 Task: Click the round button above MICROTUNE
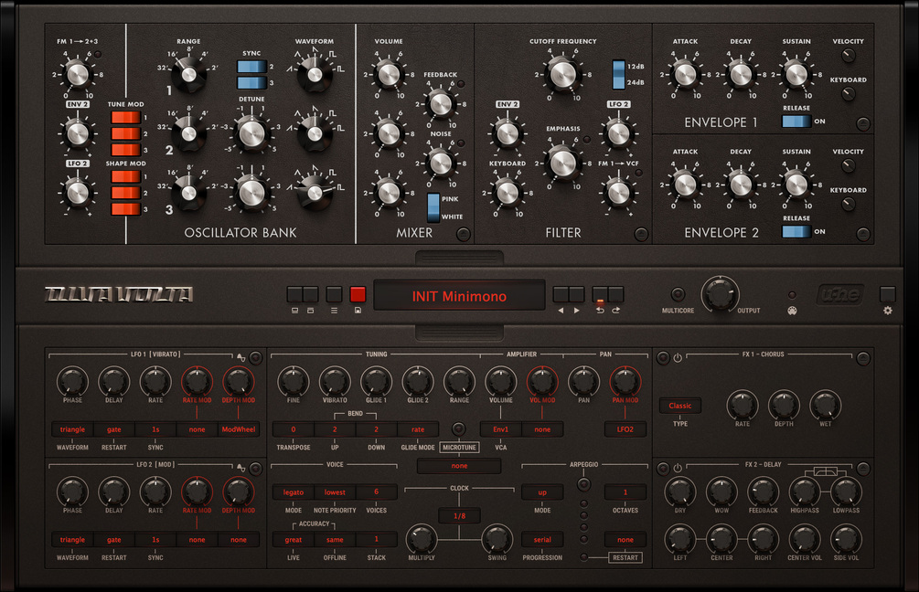pos(459,428)
